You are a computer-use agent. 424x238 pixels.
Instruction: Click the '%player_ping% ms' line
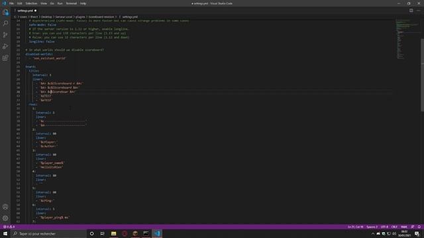point(54,218)
